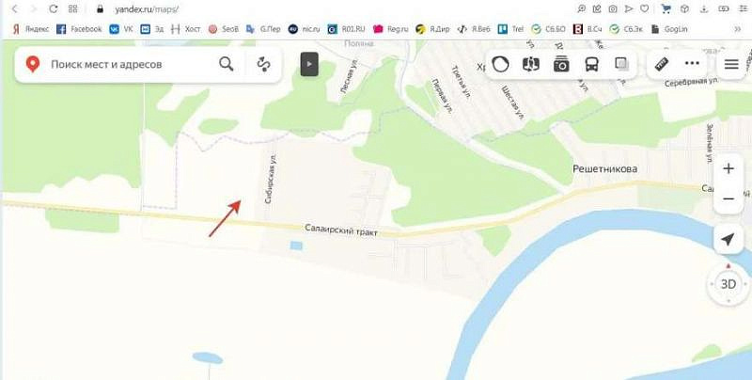Viewport: 752px width, 380px height.
Task: Open the browser shopping cart icon
Action: (x=666, y=8)
